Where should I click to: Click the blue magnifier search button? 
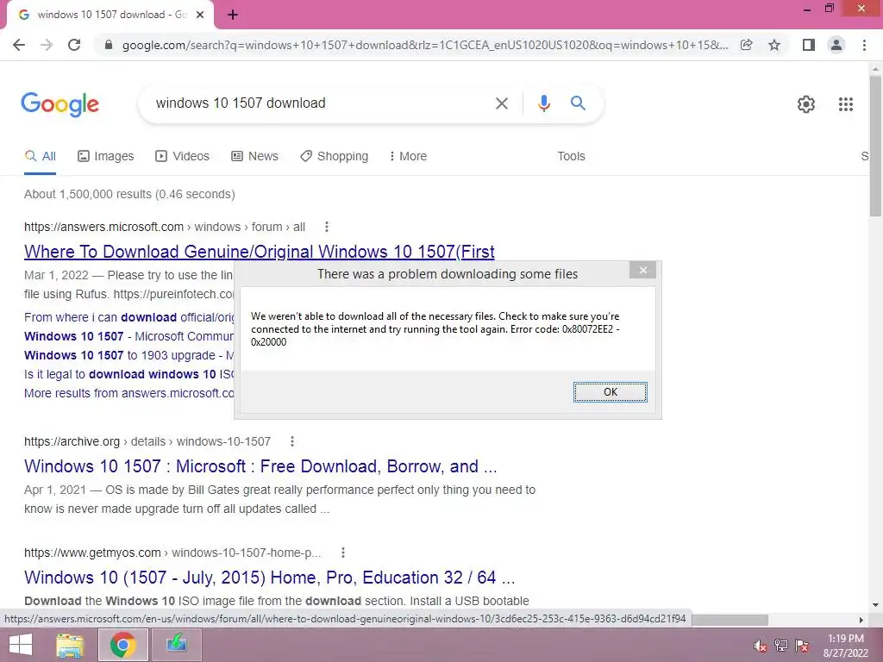[578, 103]
